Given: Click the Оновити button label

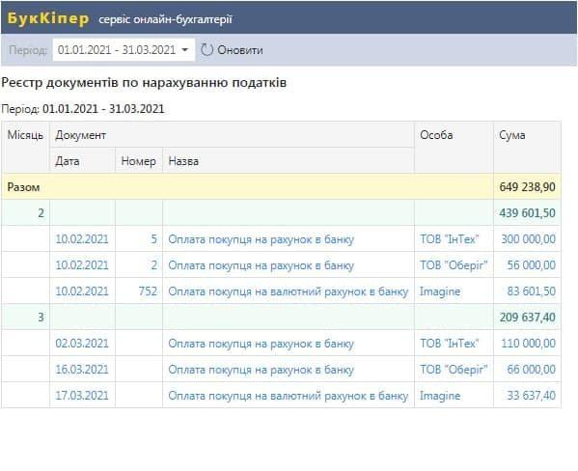Looking at the screenshot, I should (240, 50).
